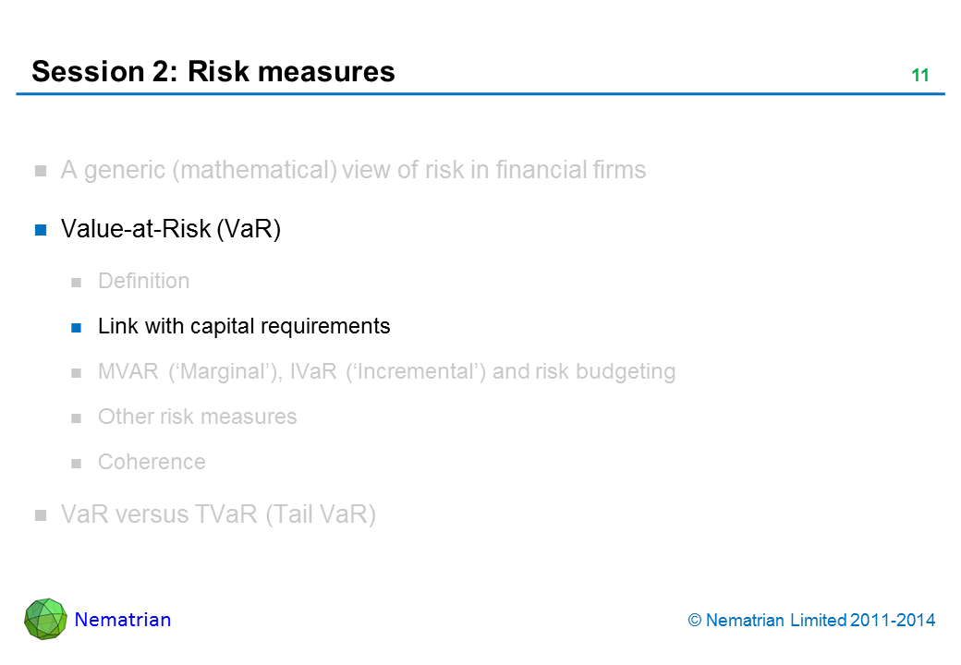Select the Other risk measures text
Screen dimensions: 961x665
pos(197,417)
